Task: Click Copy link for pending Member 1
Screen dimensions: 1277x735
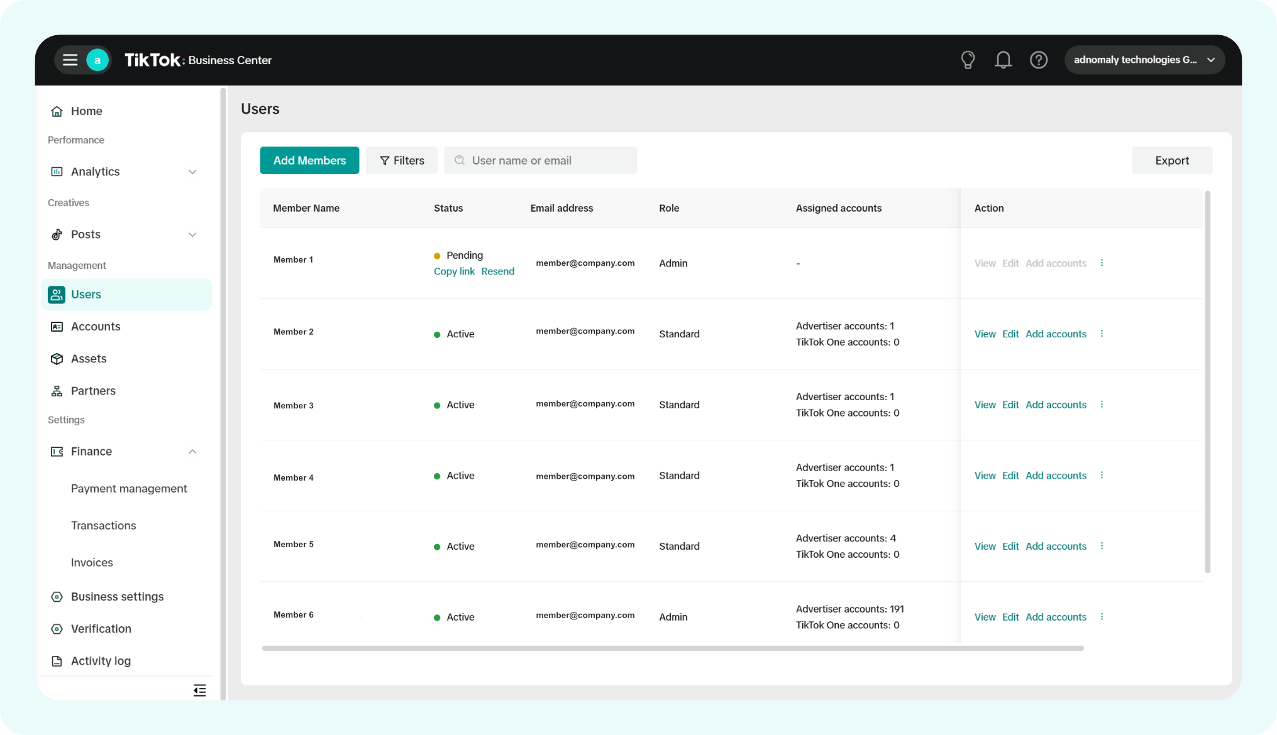Action: [x=454, y=271]
